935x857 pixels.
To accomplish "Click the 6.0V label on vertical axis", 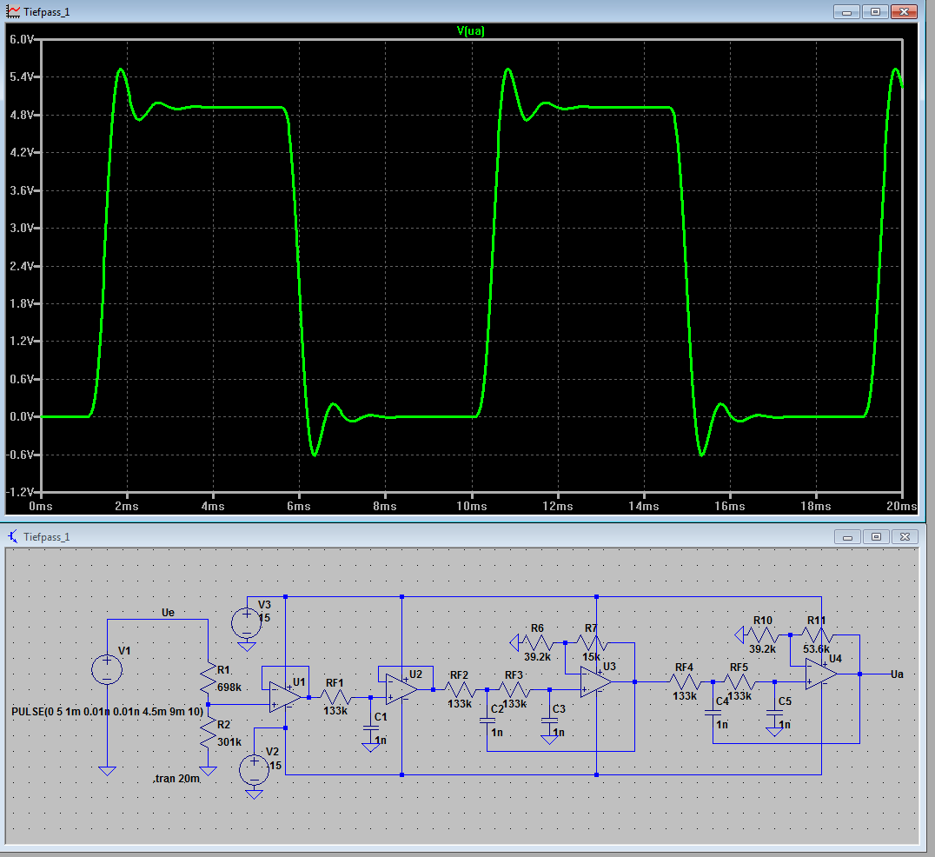I will coord(21,40).
